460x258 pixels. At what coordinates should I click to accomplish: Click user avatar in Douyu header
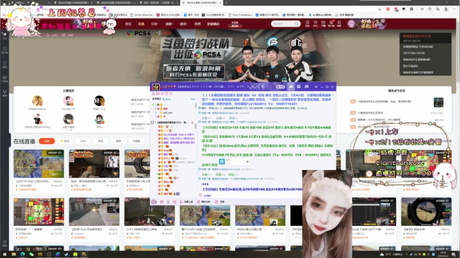point(351,24)
